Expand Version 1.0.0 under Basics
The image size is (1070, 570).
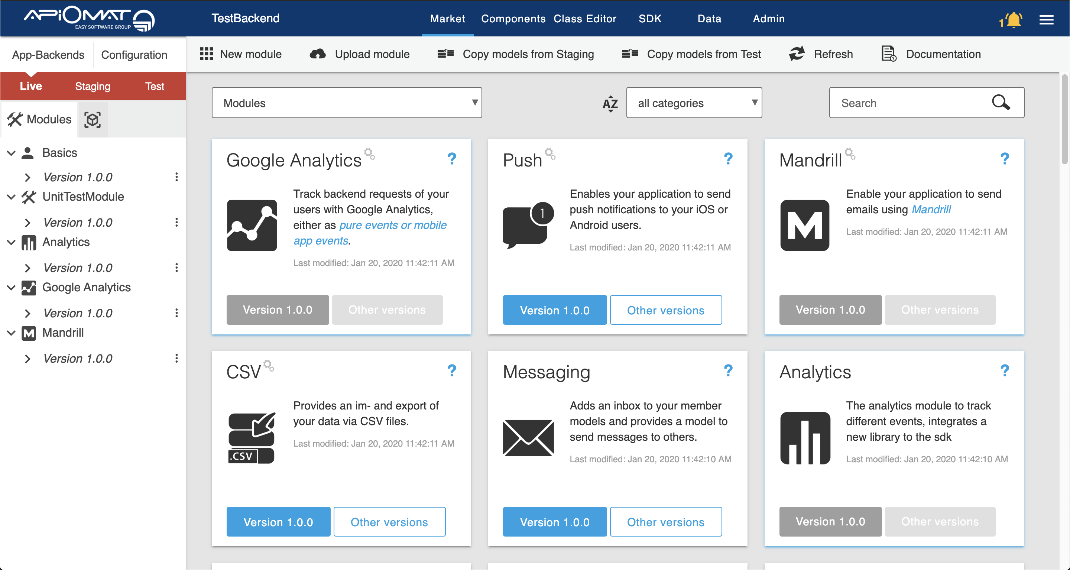(27, 177)
